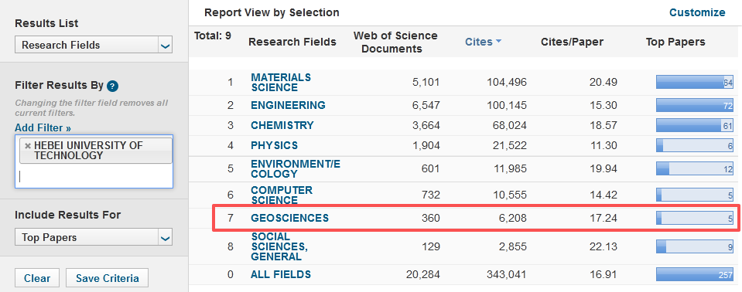Image resolution: width=742 pixels, height=292 pixels.
Task: Open the CHEMISTRY research field link
Action: [x=282, y=126]
